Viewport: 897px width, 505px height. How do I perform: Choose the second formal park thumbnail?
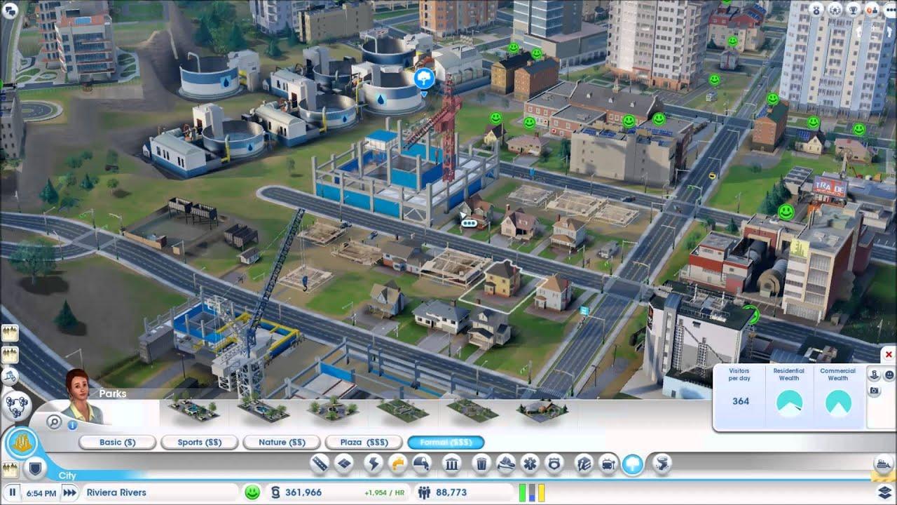coord(263,410)
